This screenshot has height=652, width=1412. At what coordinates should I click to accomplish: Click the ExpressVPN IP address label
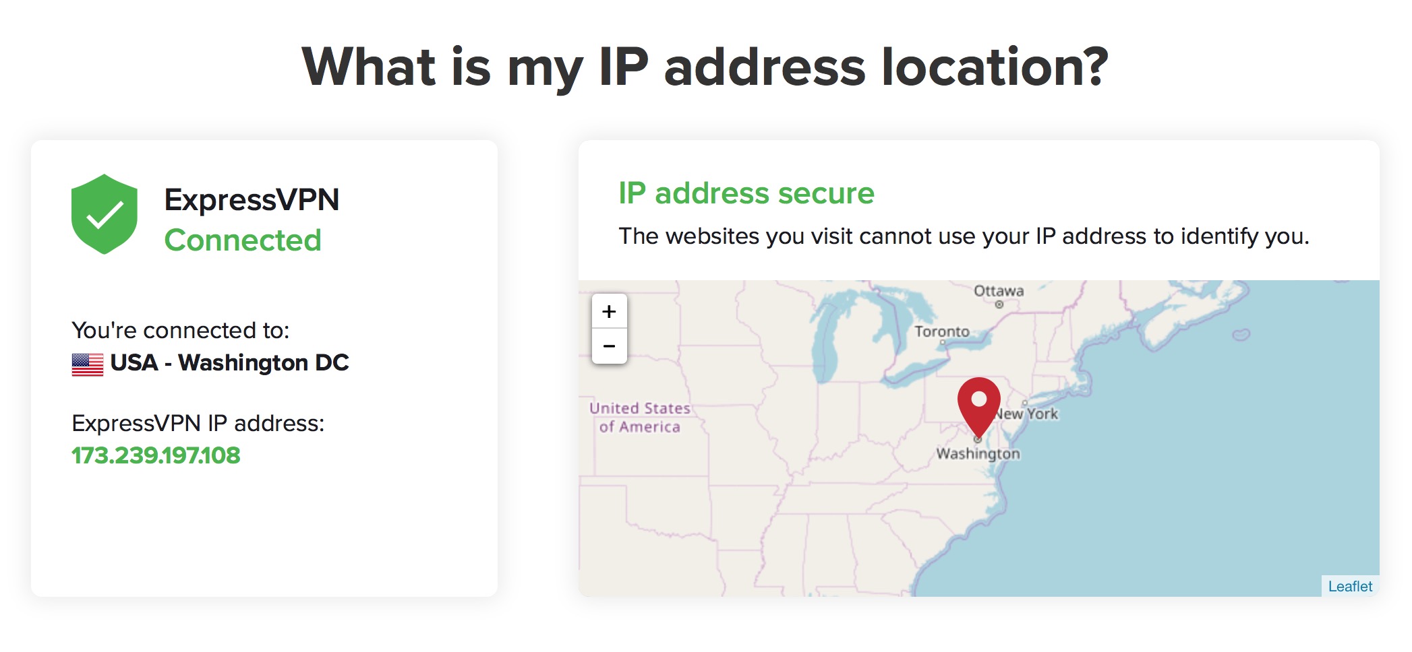(x=198, y=423)
